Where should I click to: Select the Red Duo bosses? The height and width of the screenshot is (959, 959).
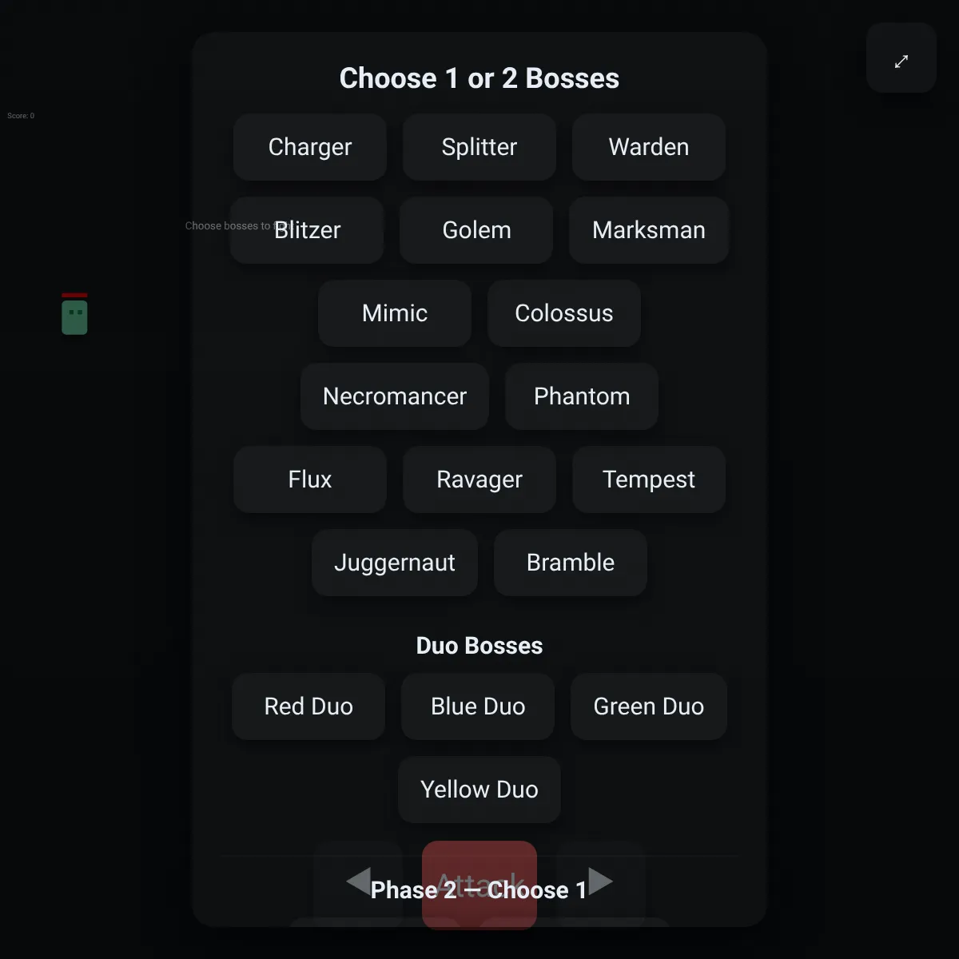[308, 706]
